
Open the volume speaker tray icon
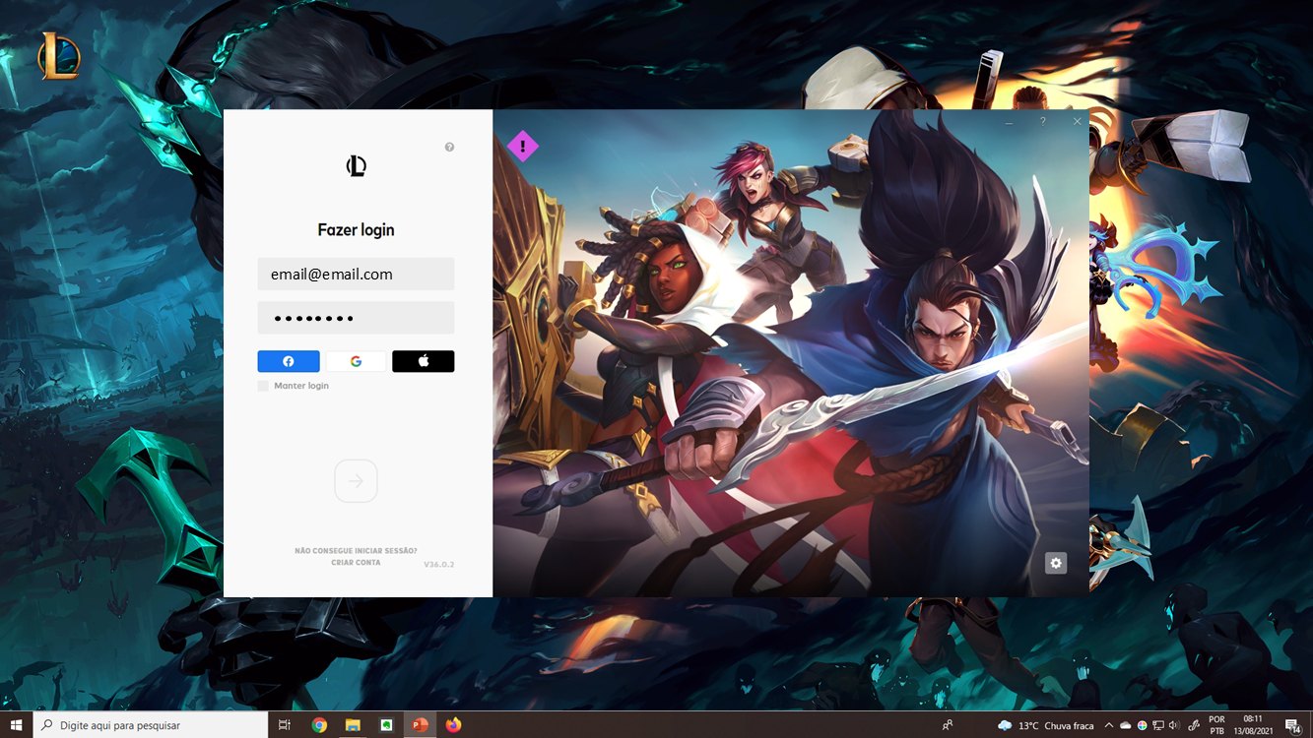click(1172, 725)
